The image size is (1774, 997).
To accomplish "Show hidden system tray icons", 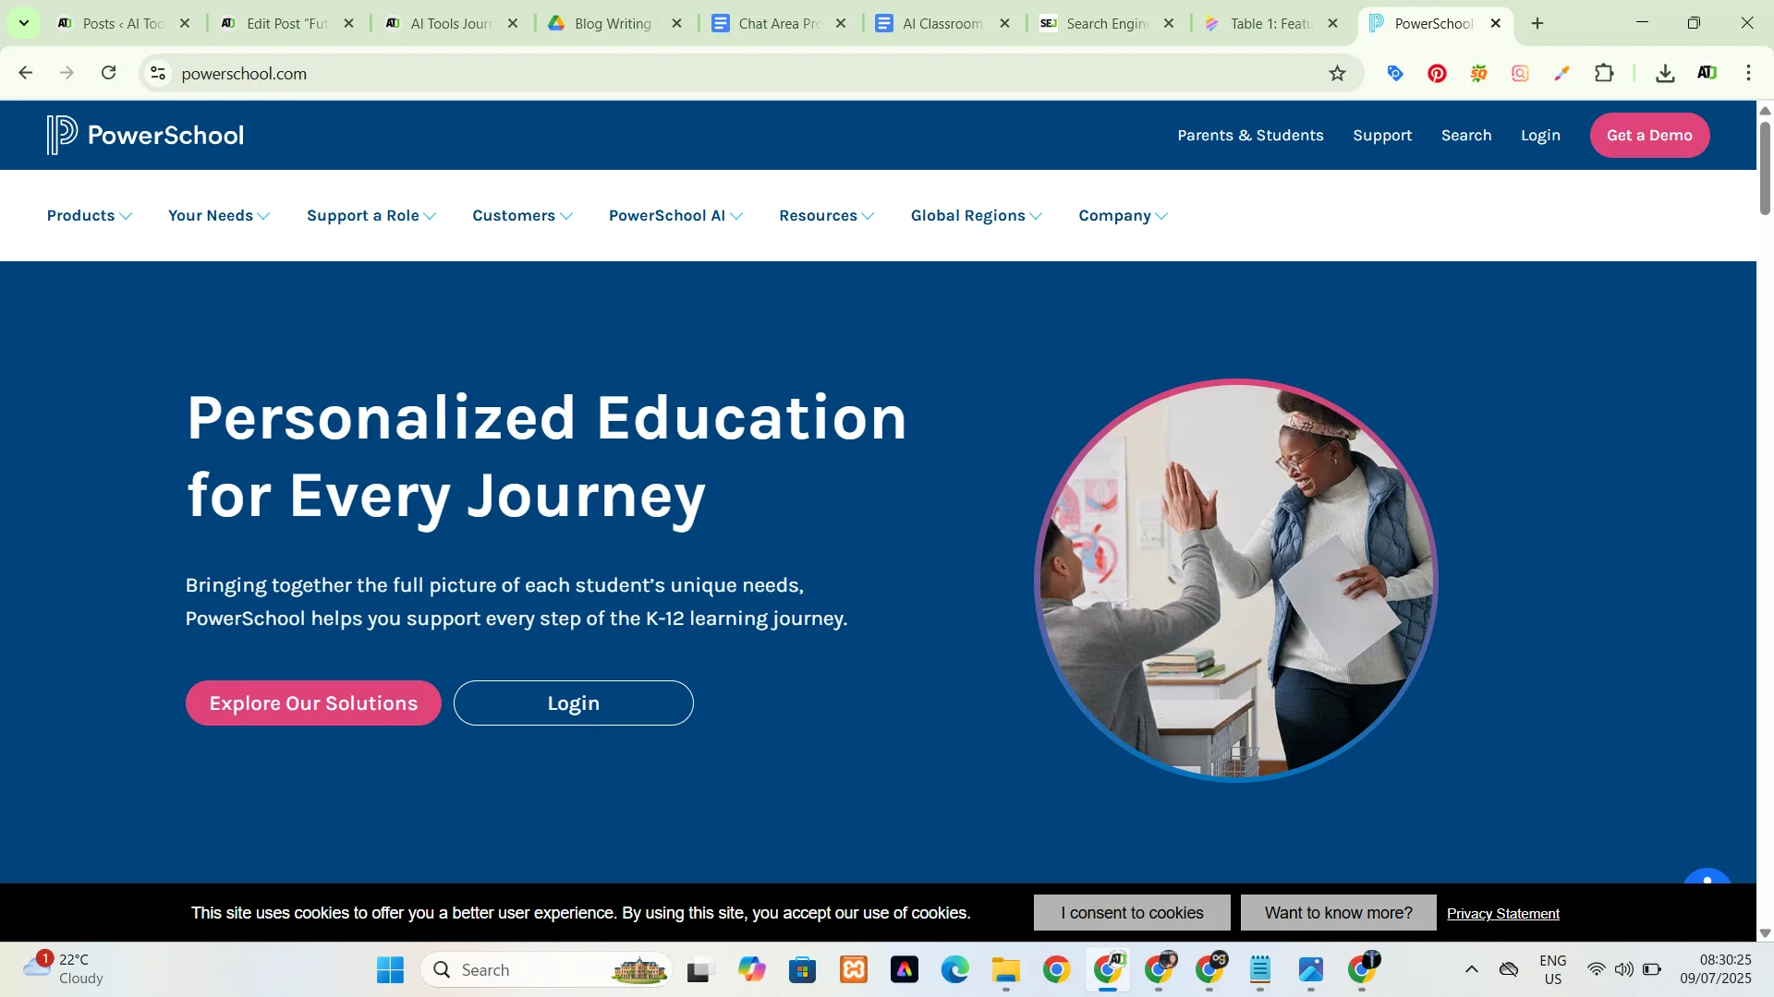I will click(1472, 969).
